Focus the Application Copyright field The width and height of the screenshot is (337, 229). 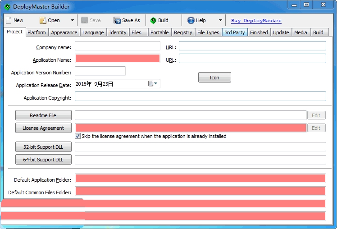[200, 96]
